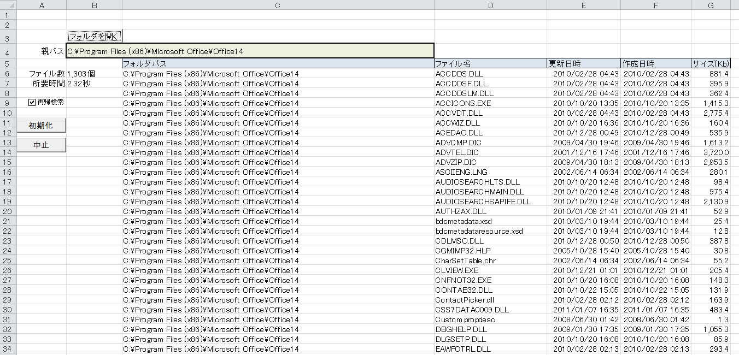The image size is (739, 355).
Task: Select column F header
Action: [x=656, y=5]
